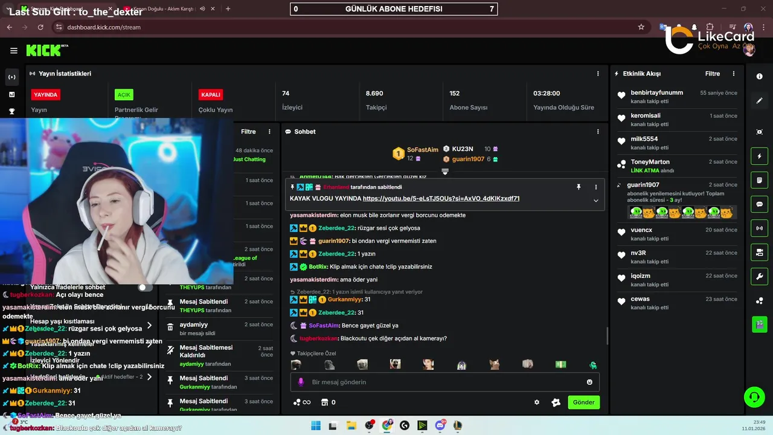Open chat settings gear icon
This screenshot has width=773, height=435.
tap(536, 402)
